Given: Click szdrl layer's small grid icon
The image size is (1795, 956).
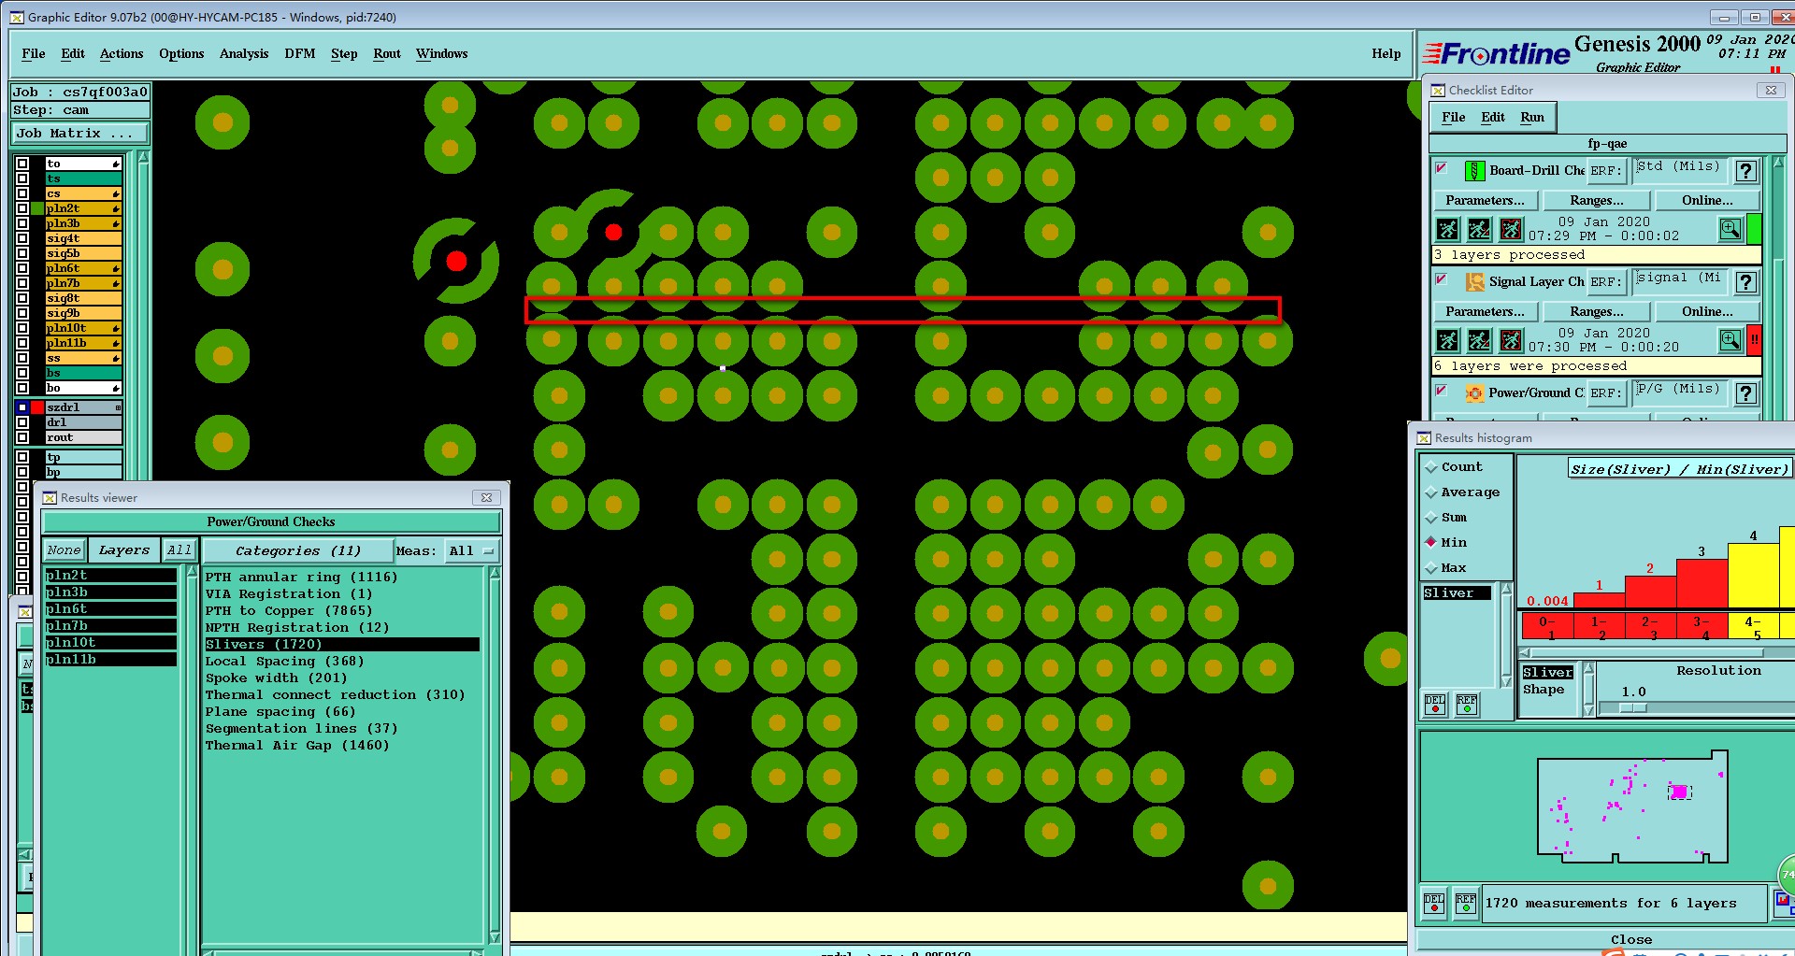Looking at the screenshot, I should point(118,407).
